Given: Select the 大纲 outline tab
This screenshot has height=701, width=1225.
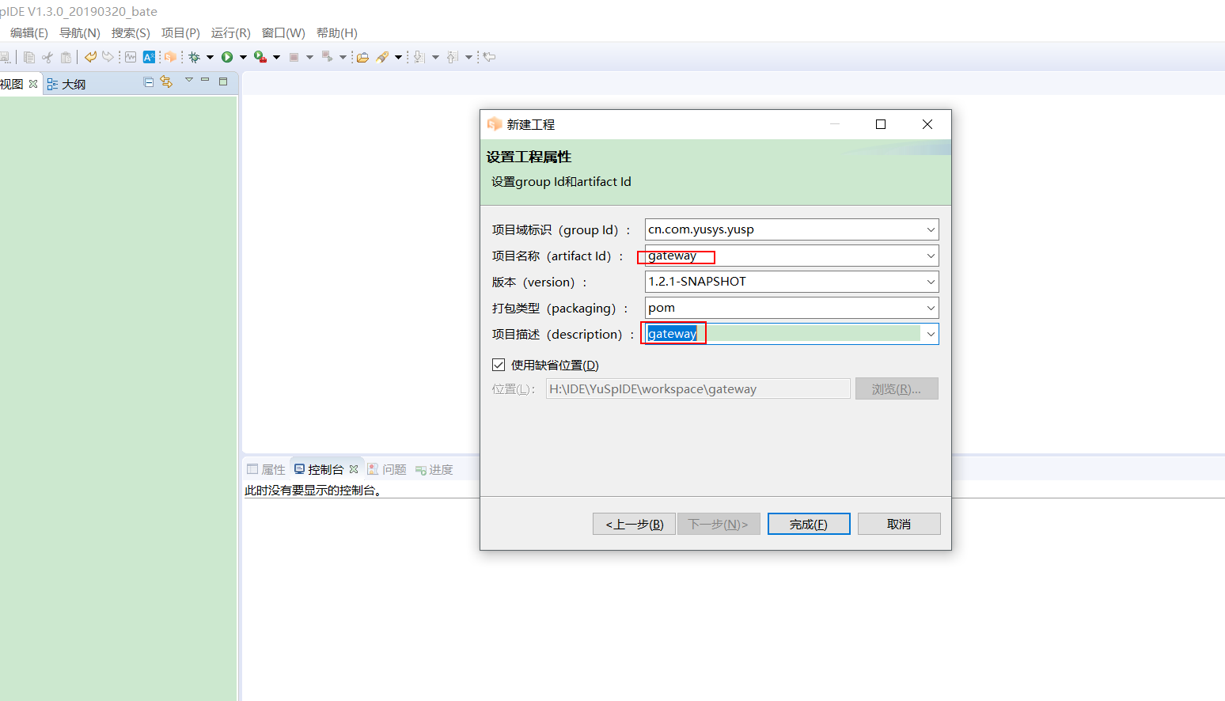Looking at the screenshot, I should 73,84.
